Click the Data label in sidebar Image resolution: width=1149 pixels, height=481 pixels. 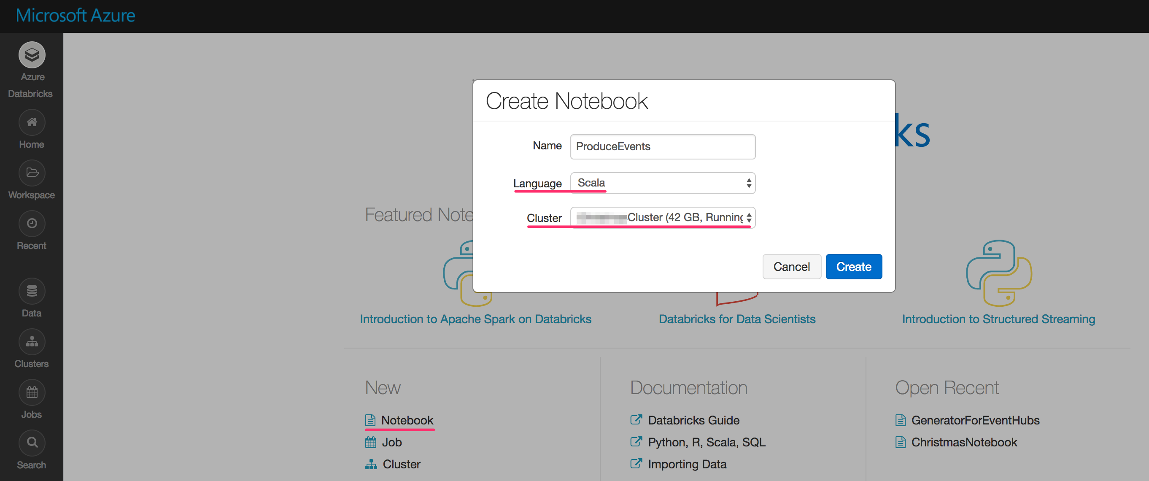(32, 313)
